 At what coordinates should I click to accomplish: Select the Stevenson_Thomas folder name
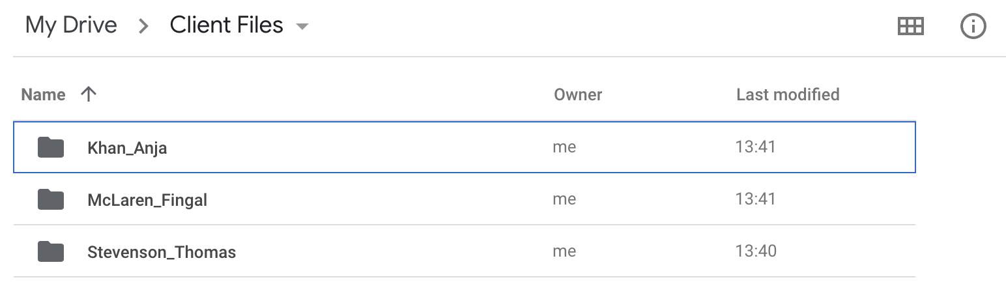pyautogui.click(x=162, y=252)
